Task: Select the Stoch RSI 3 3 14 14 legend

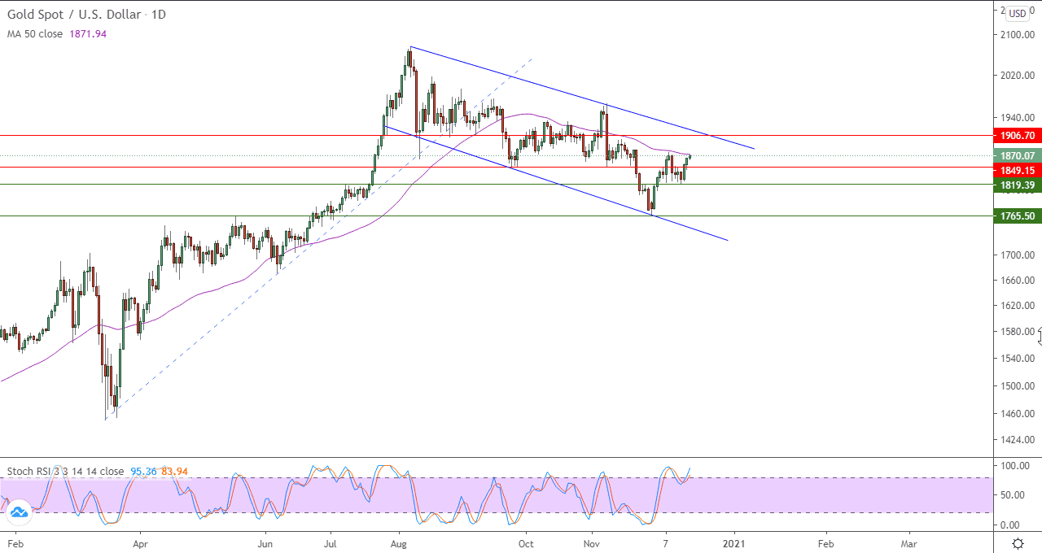Action: point(65,471)
